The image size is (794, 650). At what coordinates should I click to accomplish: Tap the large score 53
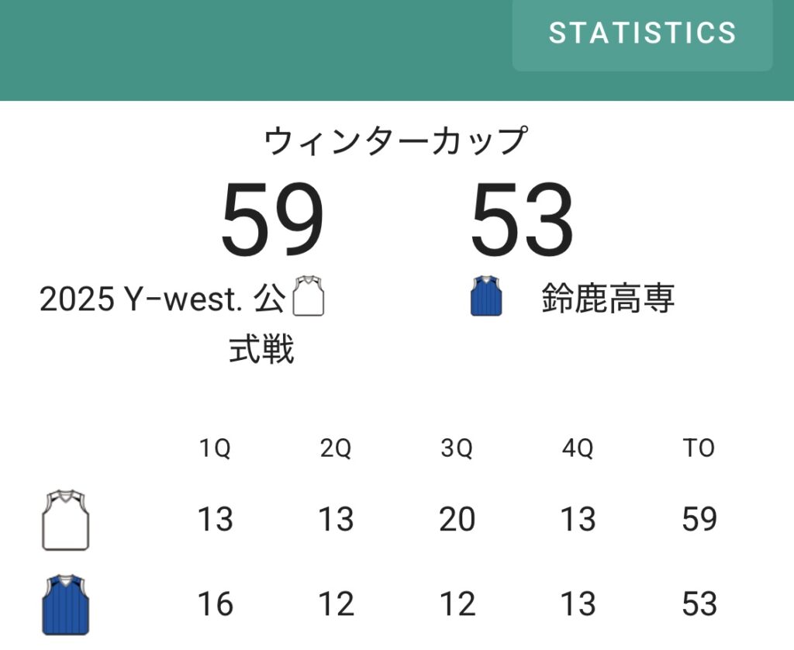click(522, 220)
